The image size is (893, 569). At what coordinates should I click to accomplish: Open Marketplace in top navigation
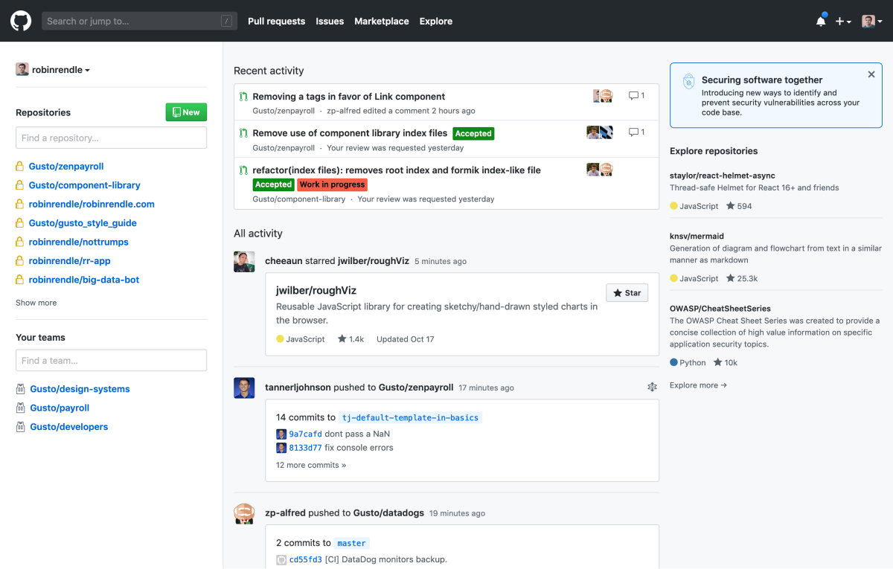[382, 22]
